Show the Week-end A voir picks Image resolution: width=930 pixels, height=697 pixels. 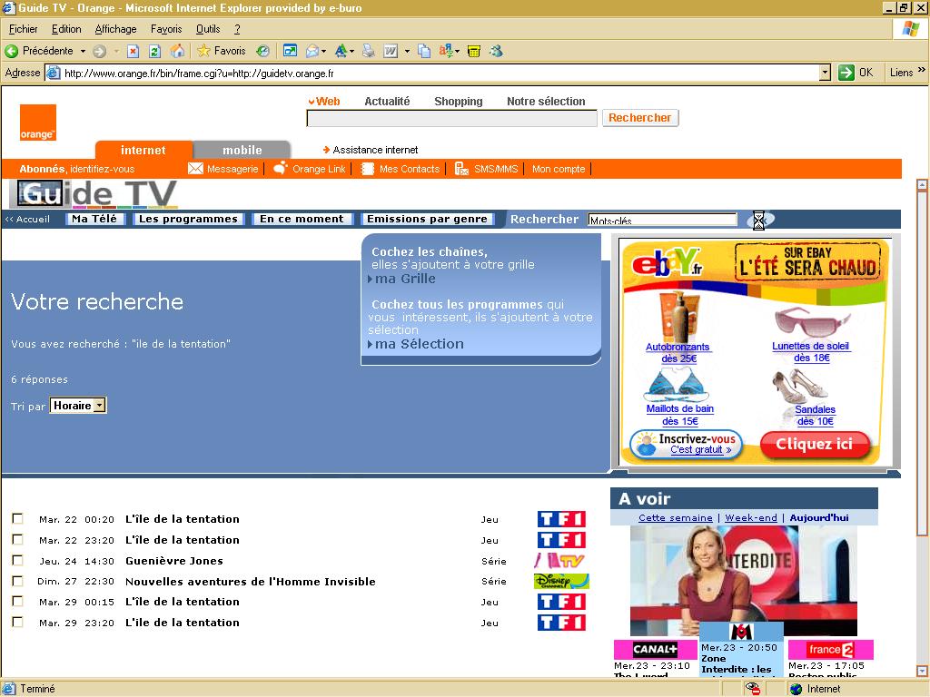[x=751, y=517]
